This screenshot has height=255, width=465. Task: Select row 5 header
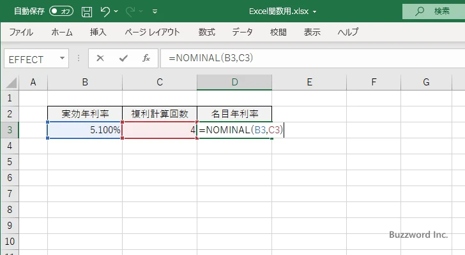pos(10,162)
